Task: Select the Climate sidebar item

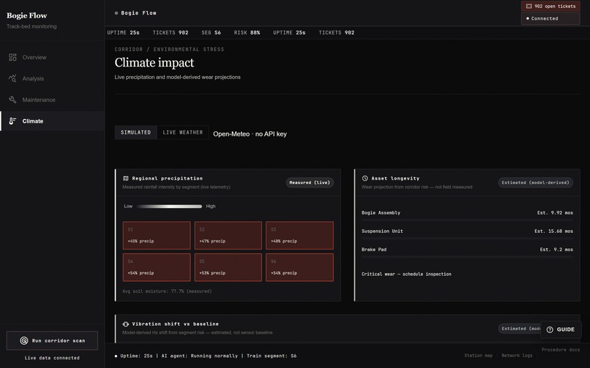Action: 52,121
